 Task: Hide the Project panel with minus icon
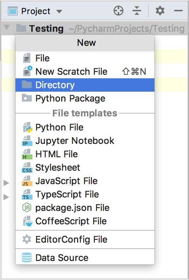coord(178,11)
